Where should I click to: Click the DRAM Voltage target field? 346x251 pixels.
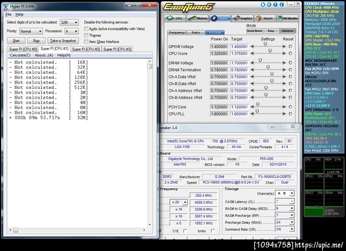click(239, 63)
